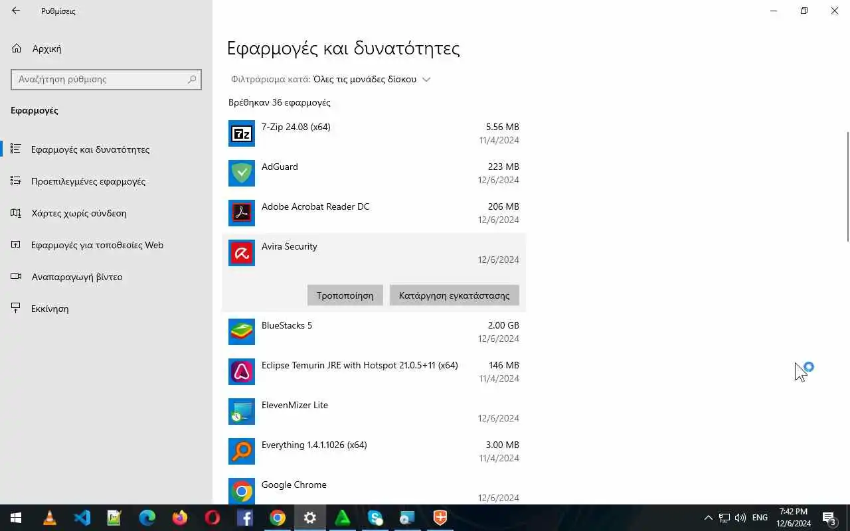
Task: Click the Avira Security name text
Action: [x=290, y=246]
